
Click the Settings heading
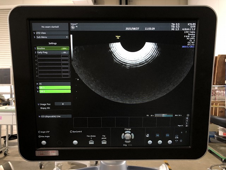(53, 43)
